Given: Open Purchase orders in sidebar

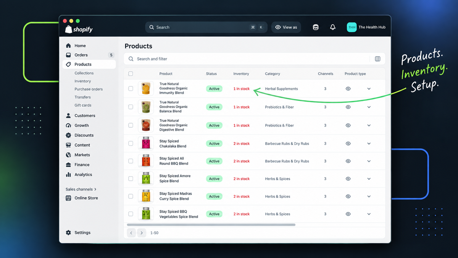Looking at the screenshot, I should coord(89,89).
